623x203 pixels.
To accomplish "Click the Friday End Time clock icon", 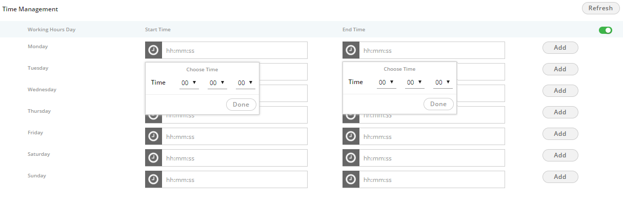I will pos(351,136).
